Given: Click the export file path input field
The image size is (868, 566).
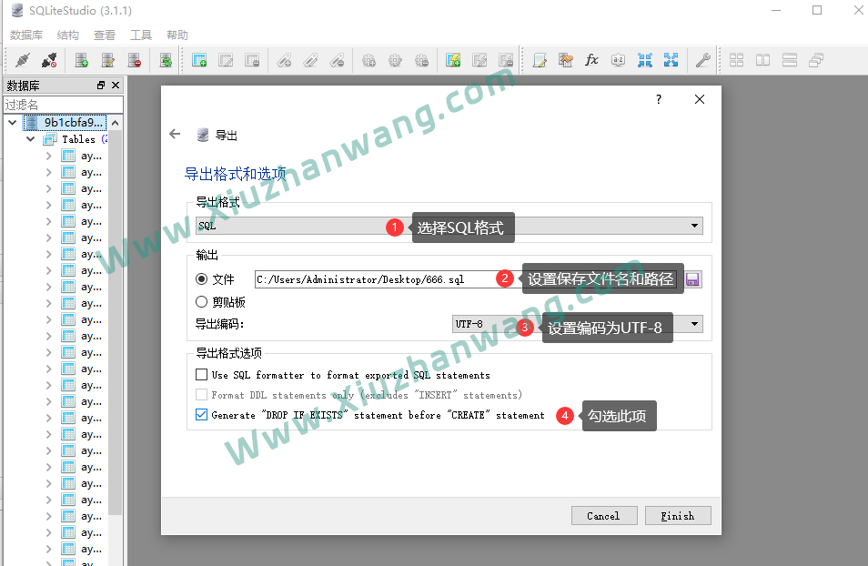Looking at the screenshot, I should tap(364, 279).
